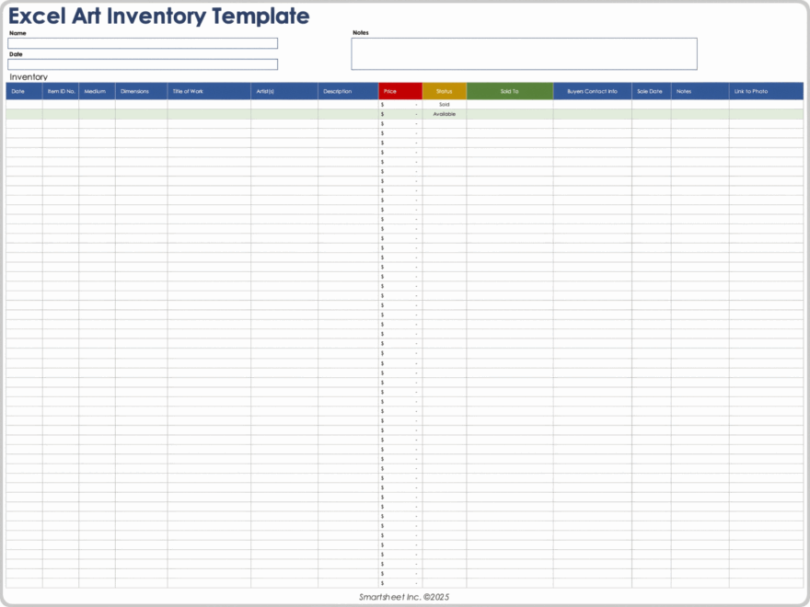Select the Sale Date column header
Image resolution: width=810 pixels, height=607 pixels.
point(651,91)
